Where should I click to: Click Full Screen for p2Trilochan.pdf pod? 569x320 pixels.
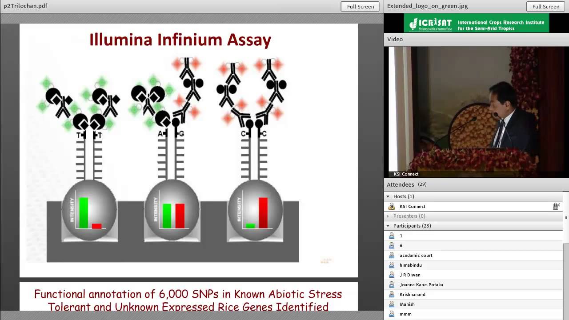tap(360, 6)
